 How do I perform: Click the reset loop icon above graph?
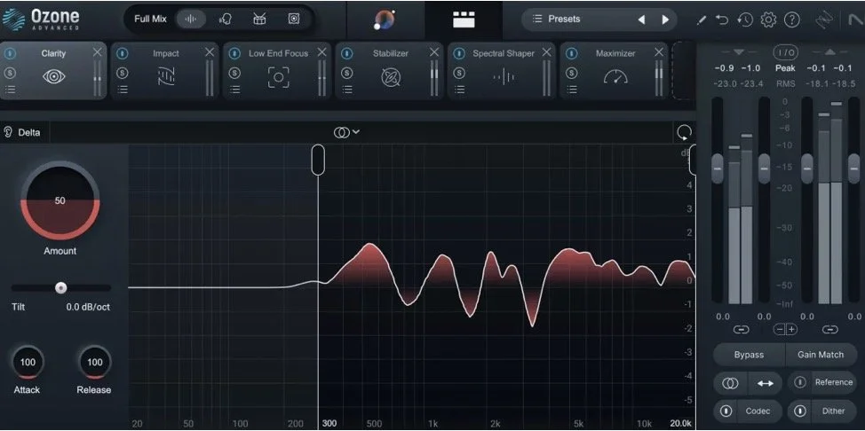684,132
